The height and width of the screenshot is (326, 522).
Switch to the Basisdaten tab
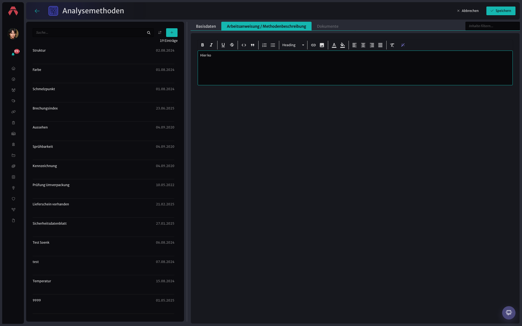[206, 26]
